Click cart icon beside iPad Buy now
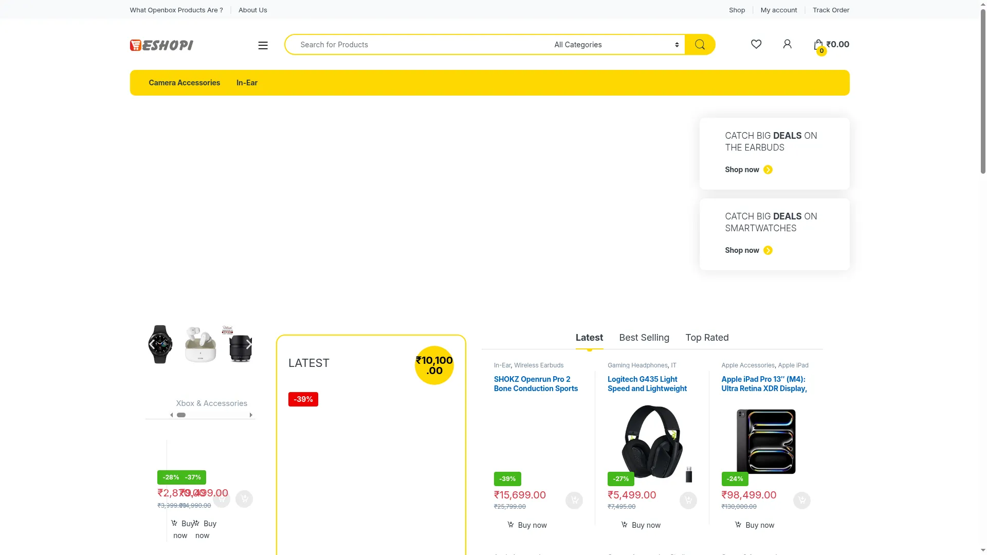The height and width of the screenshot is (555, 987). click(x=738, y=525)
